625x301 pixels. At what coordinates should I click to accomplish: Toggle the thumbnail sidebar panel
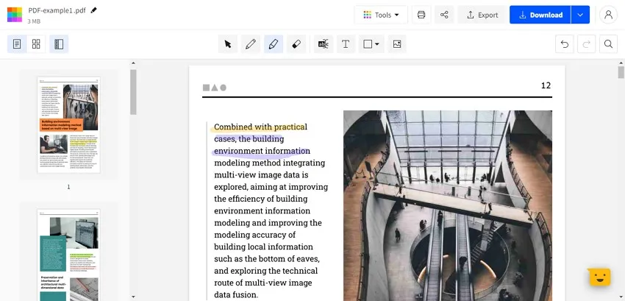pyautogui.click(x=59, y=44)
